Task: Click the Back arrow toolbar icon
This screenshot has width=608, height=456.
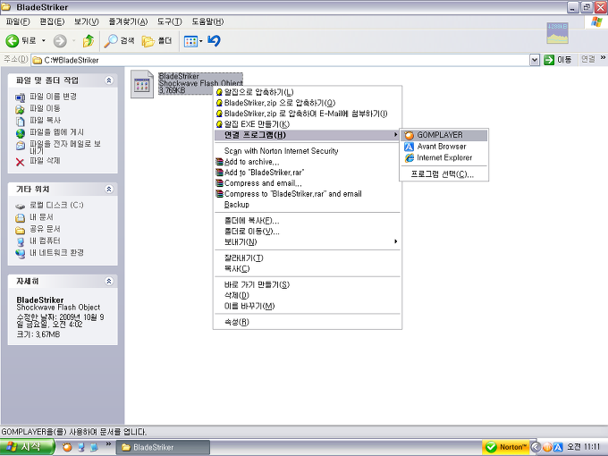Action: click(x=13, y=40)
